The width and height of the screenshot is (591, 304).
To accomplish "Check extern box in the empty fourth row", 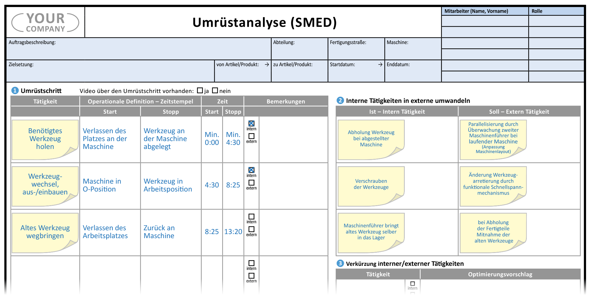I will click(x=251, y=276).
